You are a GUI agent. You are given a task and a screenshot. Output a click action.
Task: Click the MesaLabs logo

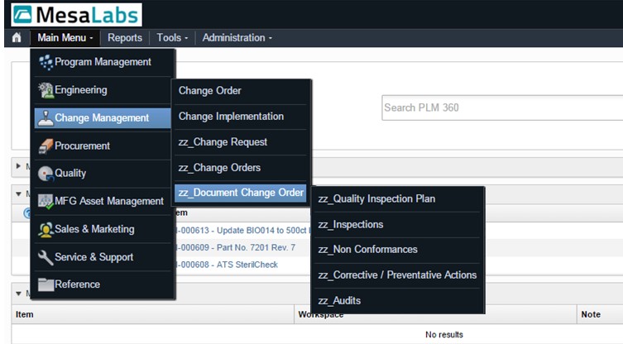77,15
